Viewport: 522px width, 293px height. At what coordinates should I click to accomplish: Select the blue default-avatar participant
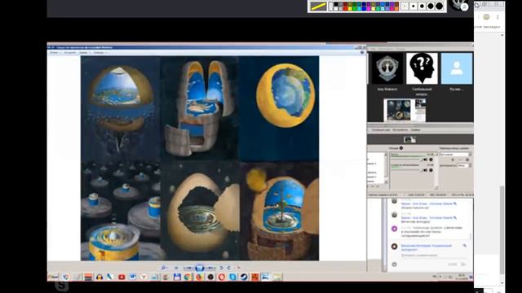point(457,68)
